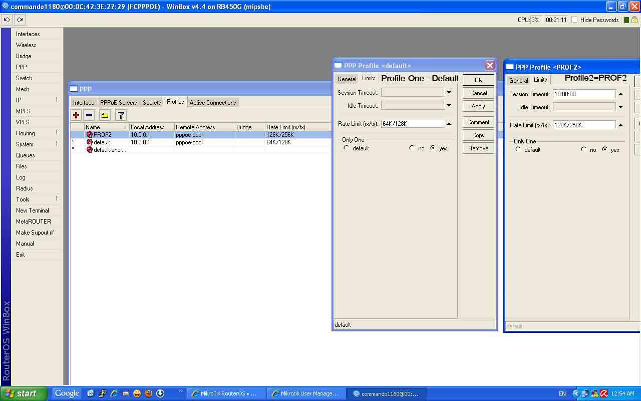Click the icon beside default-encr... profile

(90, 150)
